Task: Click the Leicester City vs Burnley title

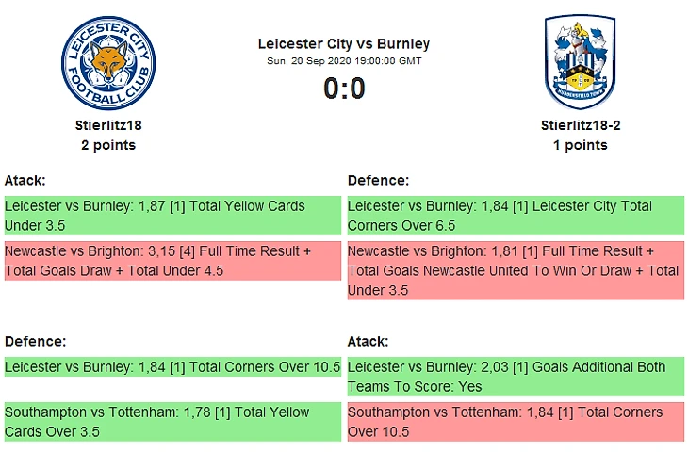Action: (343, 43)
